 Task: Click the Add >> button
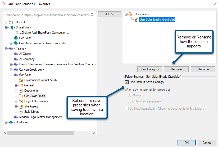click(x=110, y=14)
